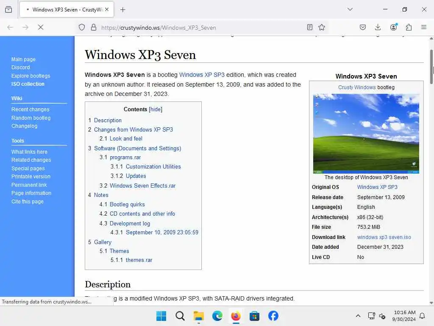Open Page information tool
Screen dimensions: 434x326
tap(31, 193)
